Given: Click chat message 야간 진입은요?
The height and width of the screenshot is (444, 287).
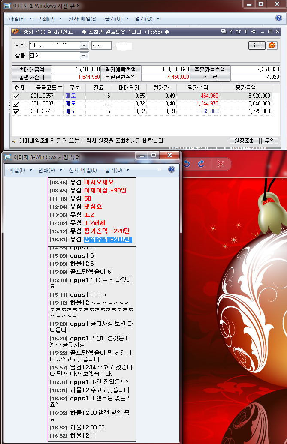Looking at the screenshot, I should 110,382.
